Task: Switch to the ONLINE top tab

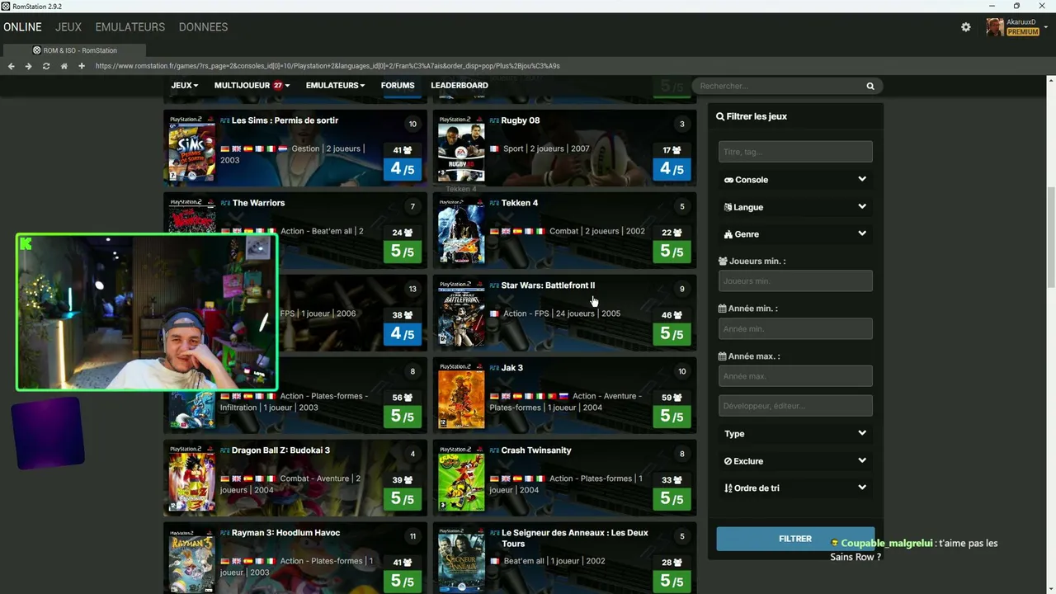Action: 22,27
